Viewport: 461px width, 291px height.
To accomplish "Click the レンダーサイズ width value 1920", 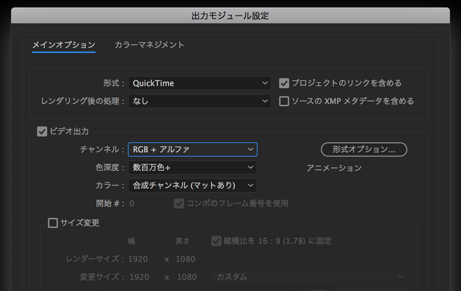I will click(138, 259).
